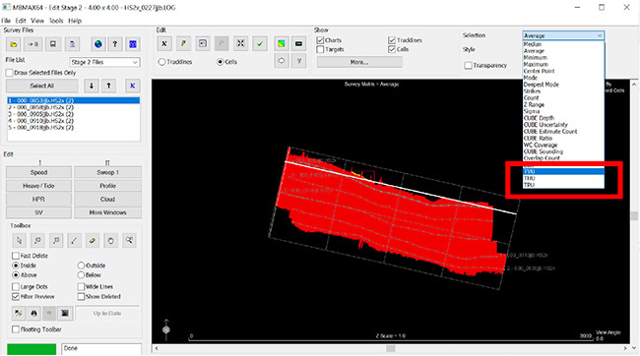Choose TPU from Selection list
Screen dimensions: 640x356
(563, 185)
